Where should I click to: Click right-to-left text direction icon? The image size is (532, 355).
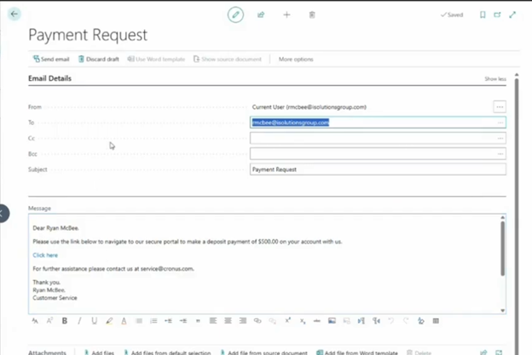coord(376,321)
